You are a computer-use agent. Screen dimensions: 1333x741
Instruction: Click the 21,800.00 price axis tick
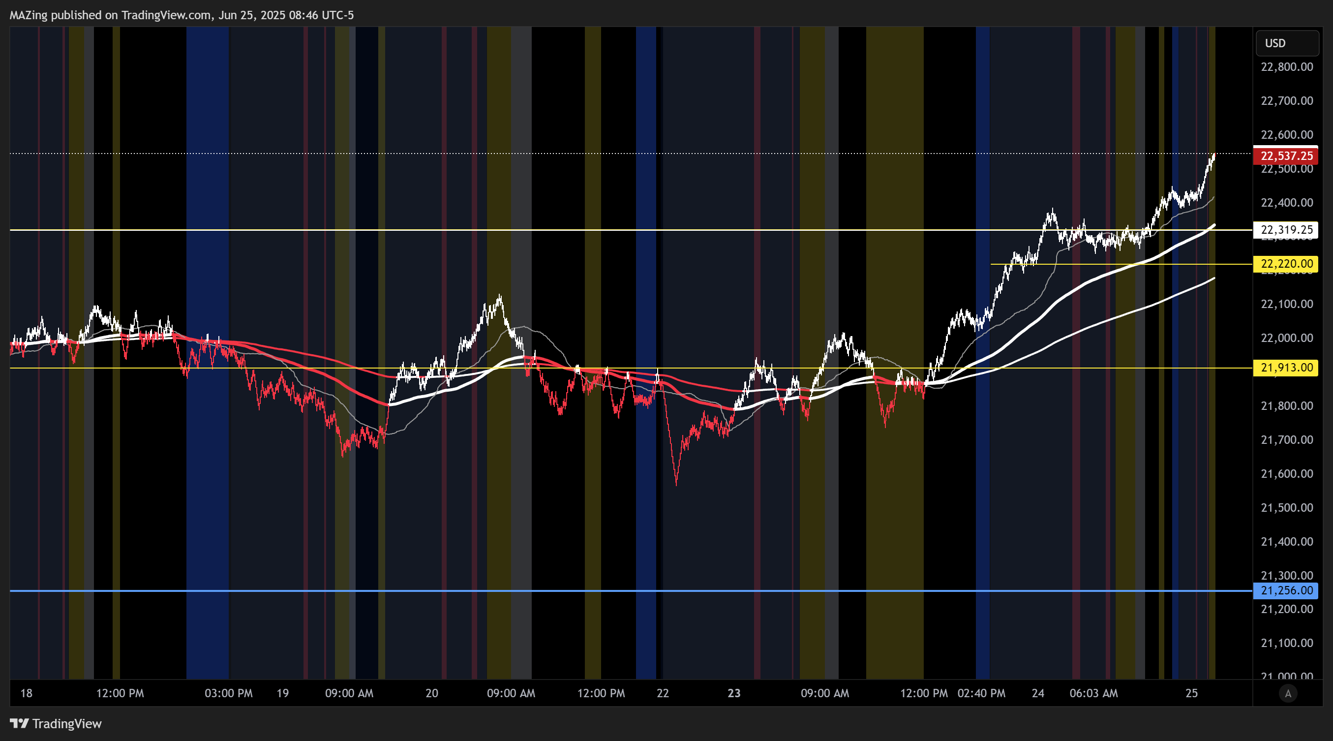(x=1287, y=406)
